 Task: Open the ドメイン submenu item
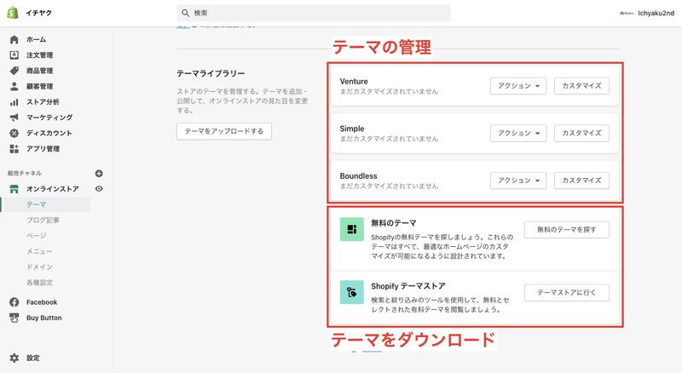tap(39, 267)
